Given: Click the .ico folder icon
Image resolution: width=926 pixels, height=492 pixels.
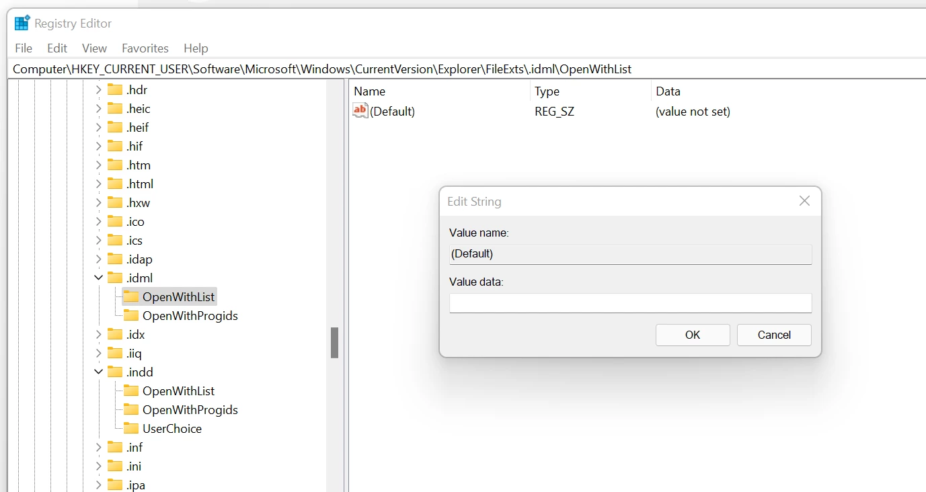Looking at the screenshot, I should pyautogui.click(x=115, y=222).
